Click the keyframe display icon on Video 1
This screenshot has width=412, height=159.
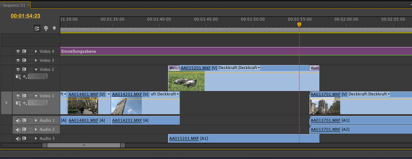tap(25, 103)
